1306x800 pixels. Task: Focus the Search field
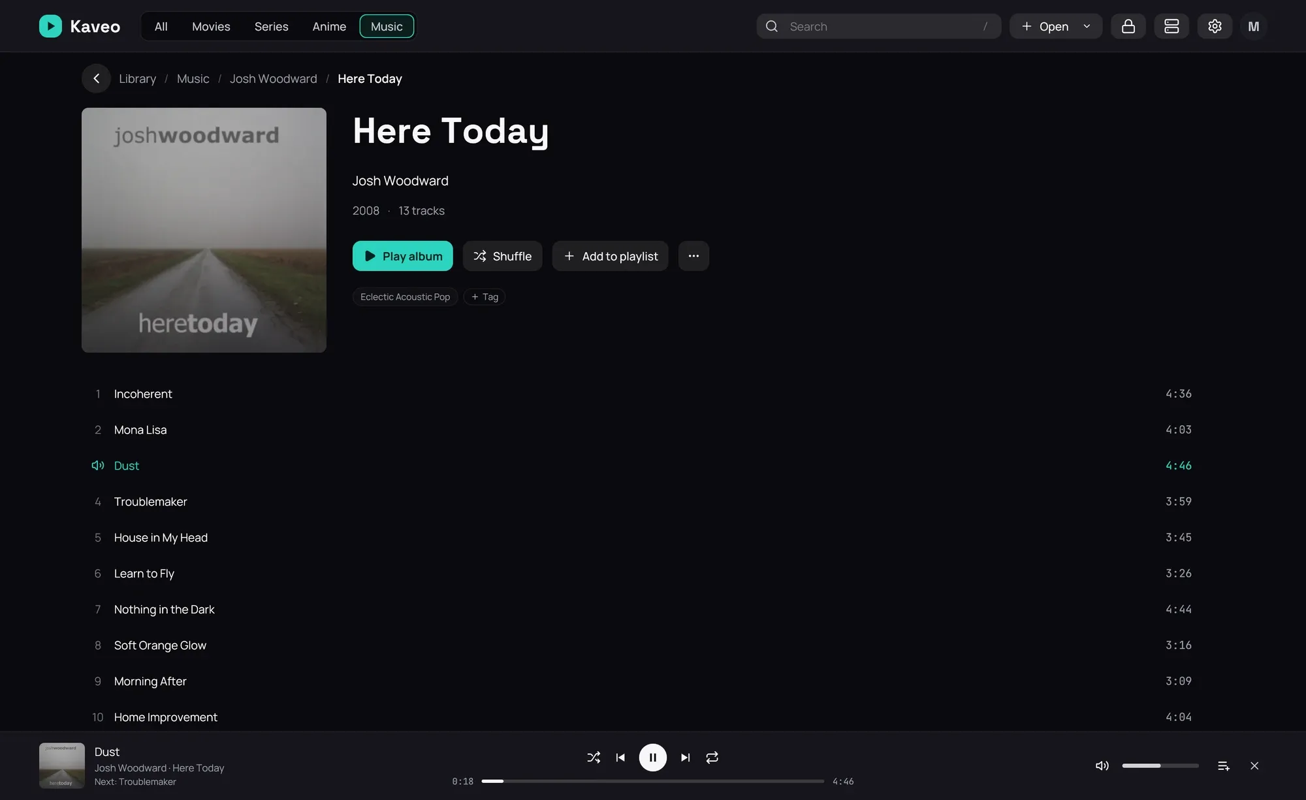pos(878,26)
